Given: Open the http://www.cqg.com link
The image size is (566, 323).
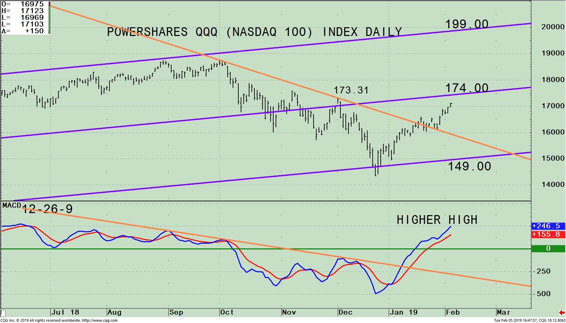Looking at the screenshot, I should click(x=100, y=320).
